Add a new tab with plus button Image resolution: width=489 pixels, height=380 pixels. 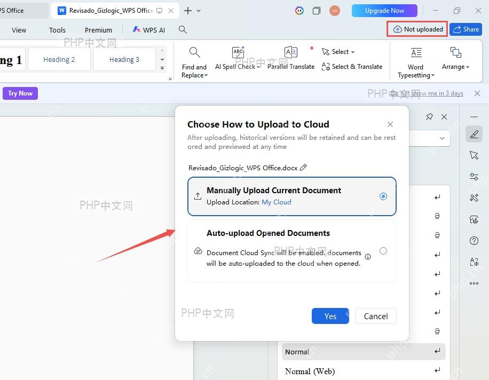tap(188, 11)
